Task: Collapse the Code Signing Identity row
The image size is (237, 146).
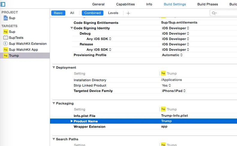Action: [x=72, y=28]
